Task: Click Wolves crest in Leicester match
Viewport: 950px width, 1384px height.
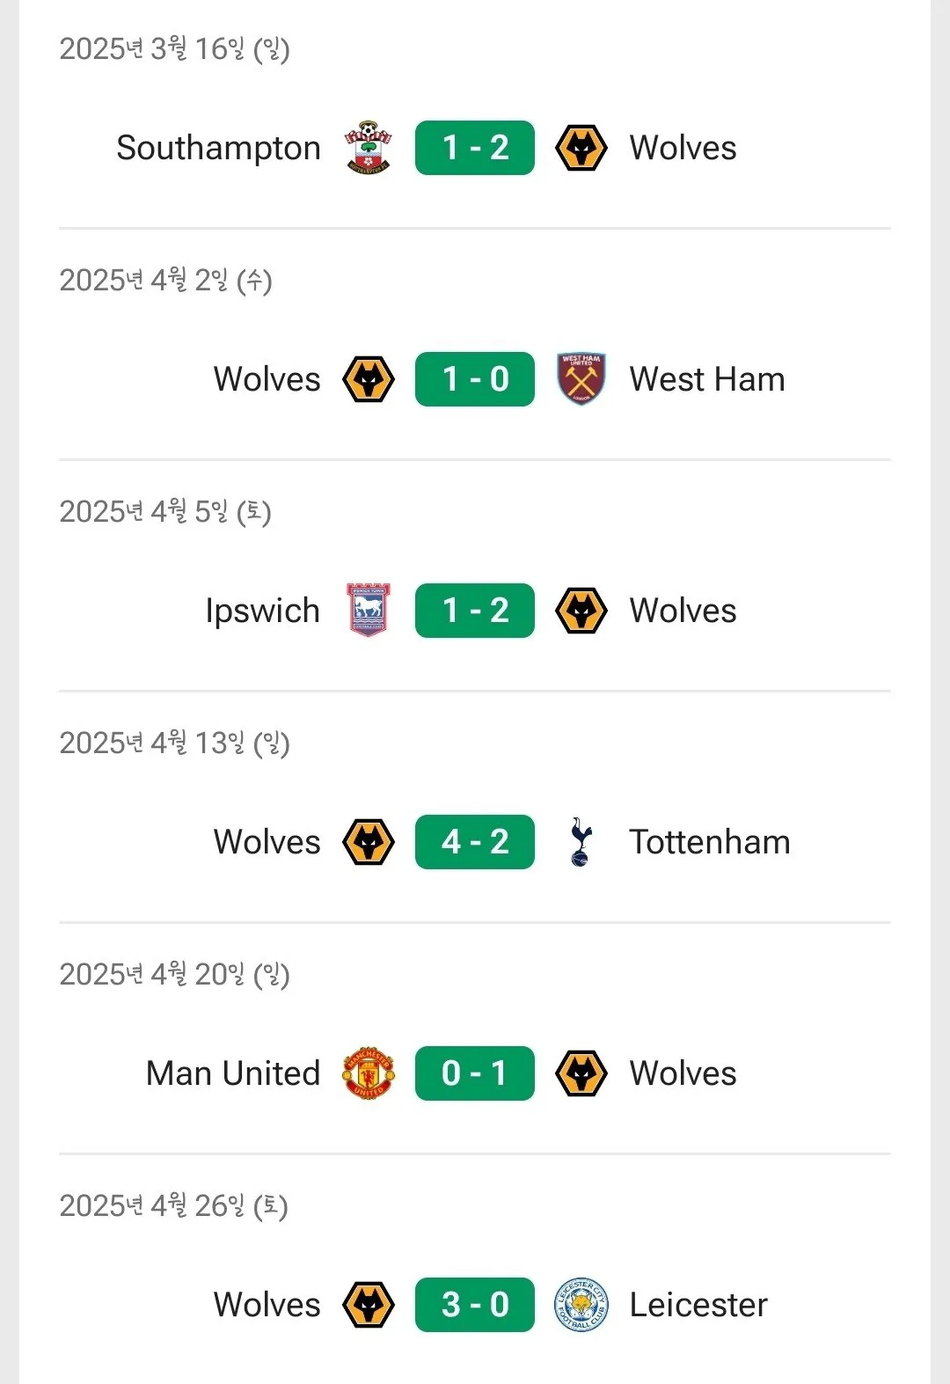Action: [368, 1305]
